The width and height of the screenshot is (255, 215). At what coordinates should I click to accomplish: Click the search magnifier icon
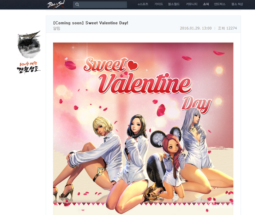[x=77, y=4]
